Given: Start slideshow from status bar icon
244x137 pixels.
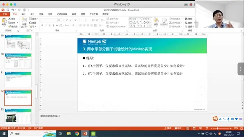Looking at the screenshot, I should [207, 128].
